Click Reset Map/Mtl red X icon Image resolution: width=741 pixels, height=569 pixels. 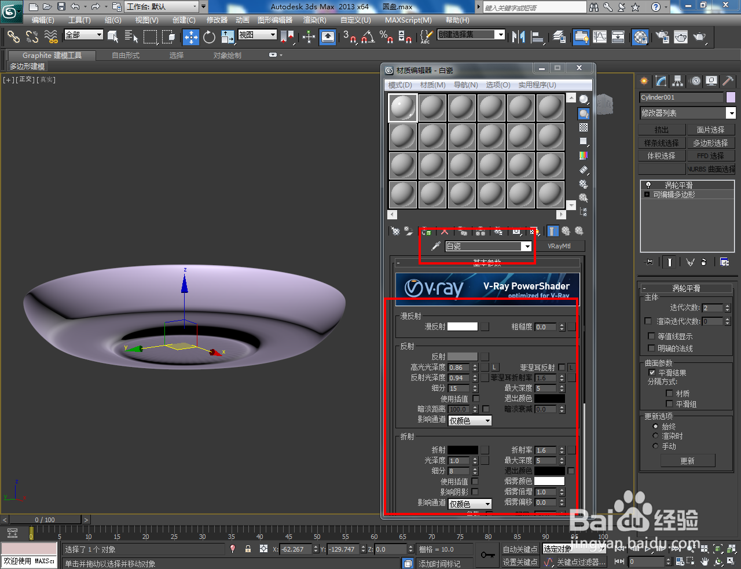tap(445, 231)
